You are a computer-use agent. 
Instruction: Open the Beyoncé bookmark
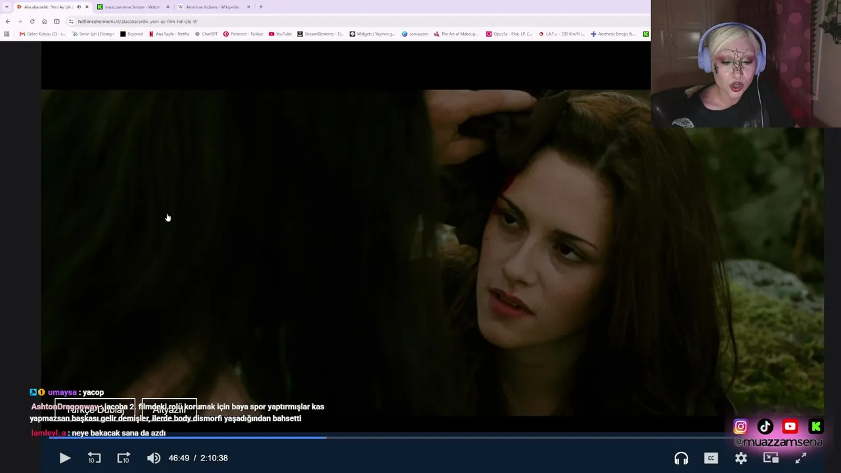pos(131,34)
